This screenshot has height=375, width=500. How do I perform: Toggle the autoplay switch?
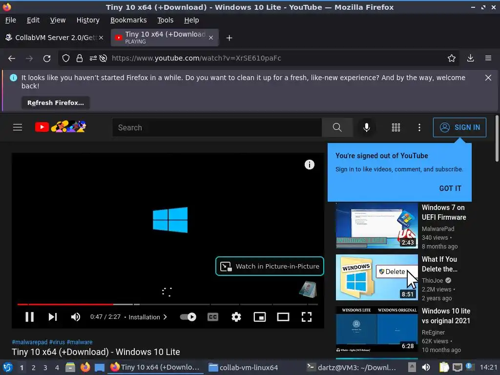[188, 317]
